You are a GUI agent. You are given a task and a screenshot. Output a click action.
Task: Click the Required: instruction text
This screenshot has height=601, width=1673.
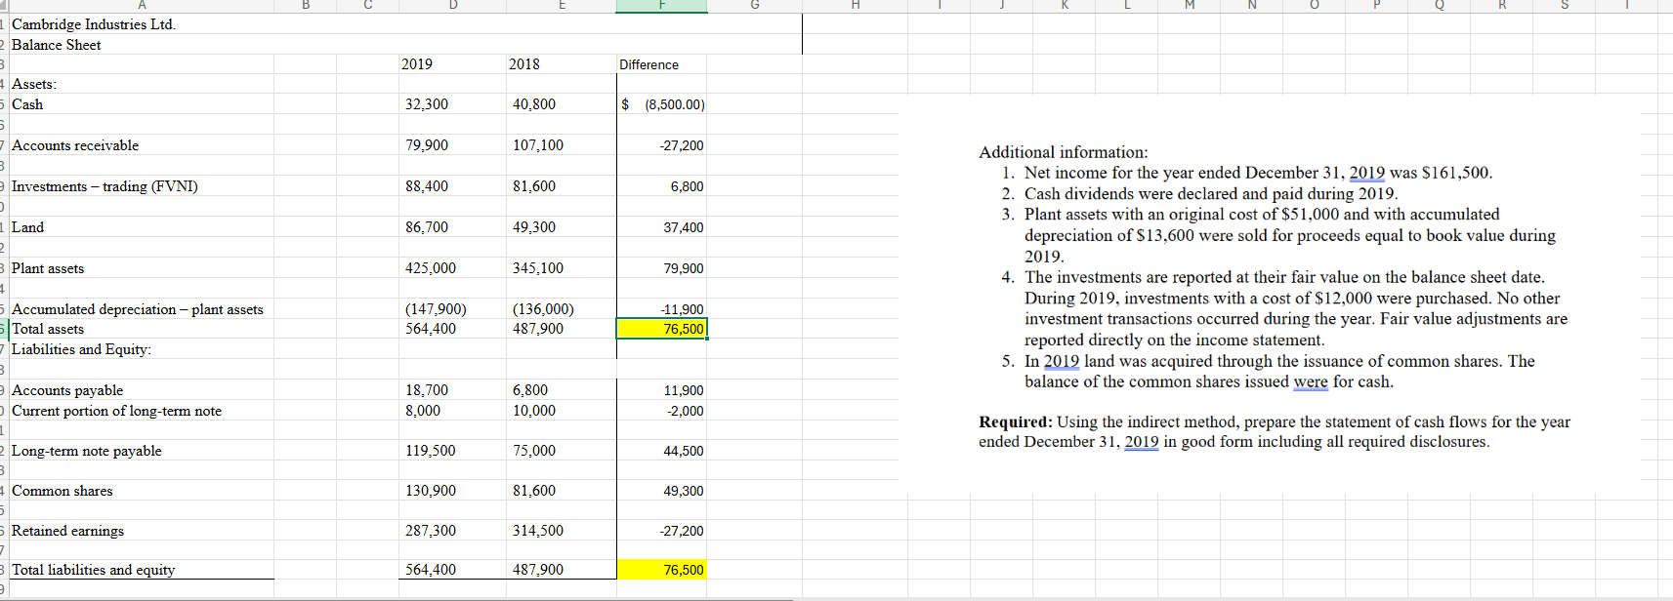click(1275, 431)
